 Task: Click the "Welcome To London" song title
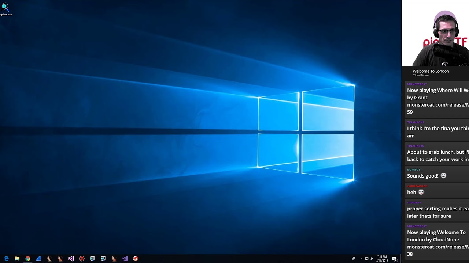coord(431,71)
